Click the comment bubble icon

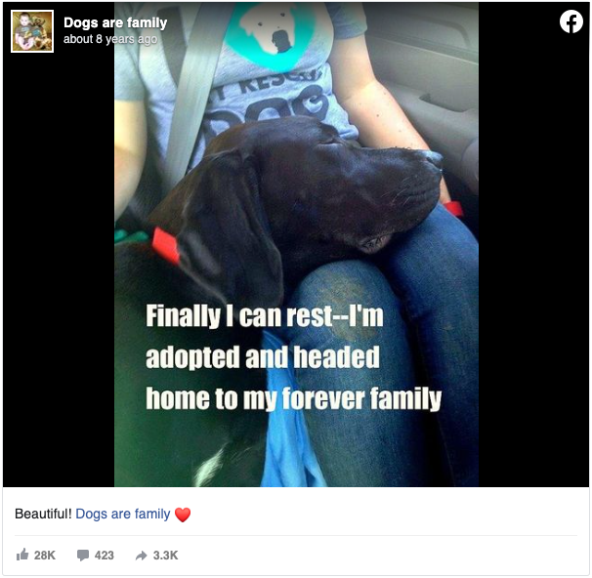(83, 556)
